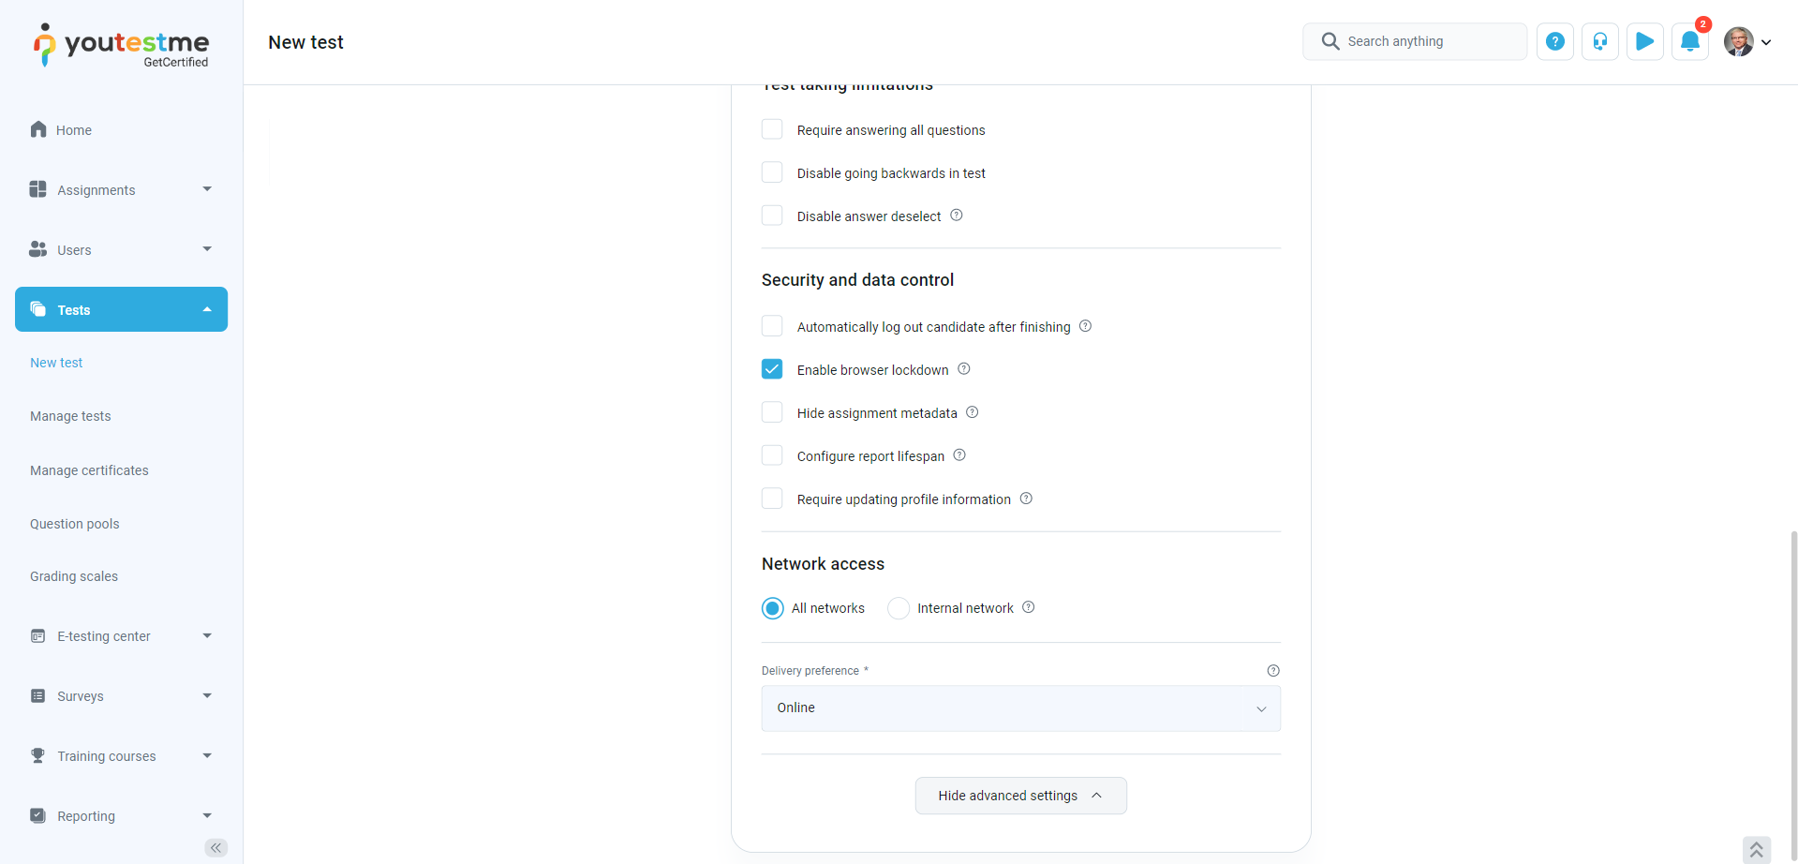Click Hide advanced settings button
The width and height of the screenshot is (1798, 864).
tap(1019, 796)
